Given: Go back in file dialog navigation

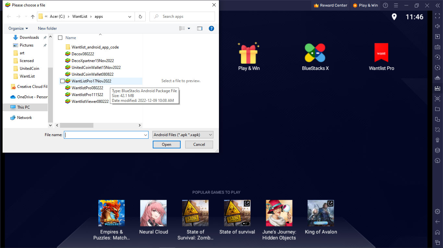Looking at the screenshot, I should [x=9, y=16].
